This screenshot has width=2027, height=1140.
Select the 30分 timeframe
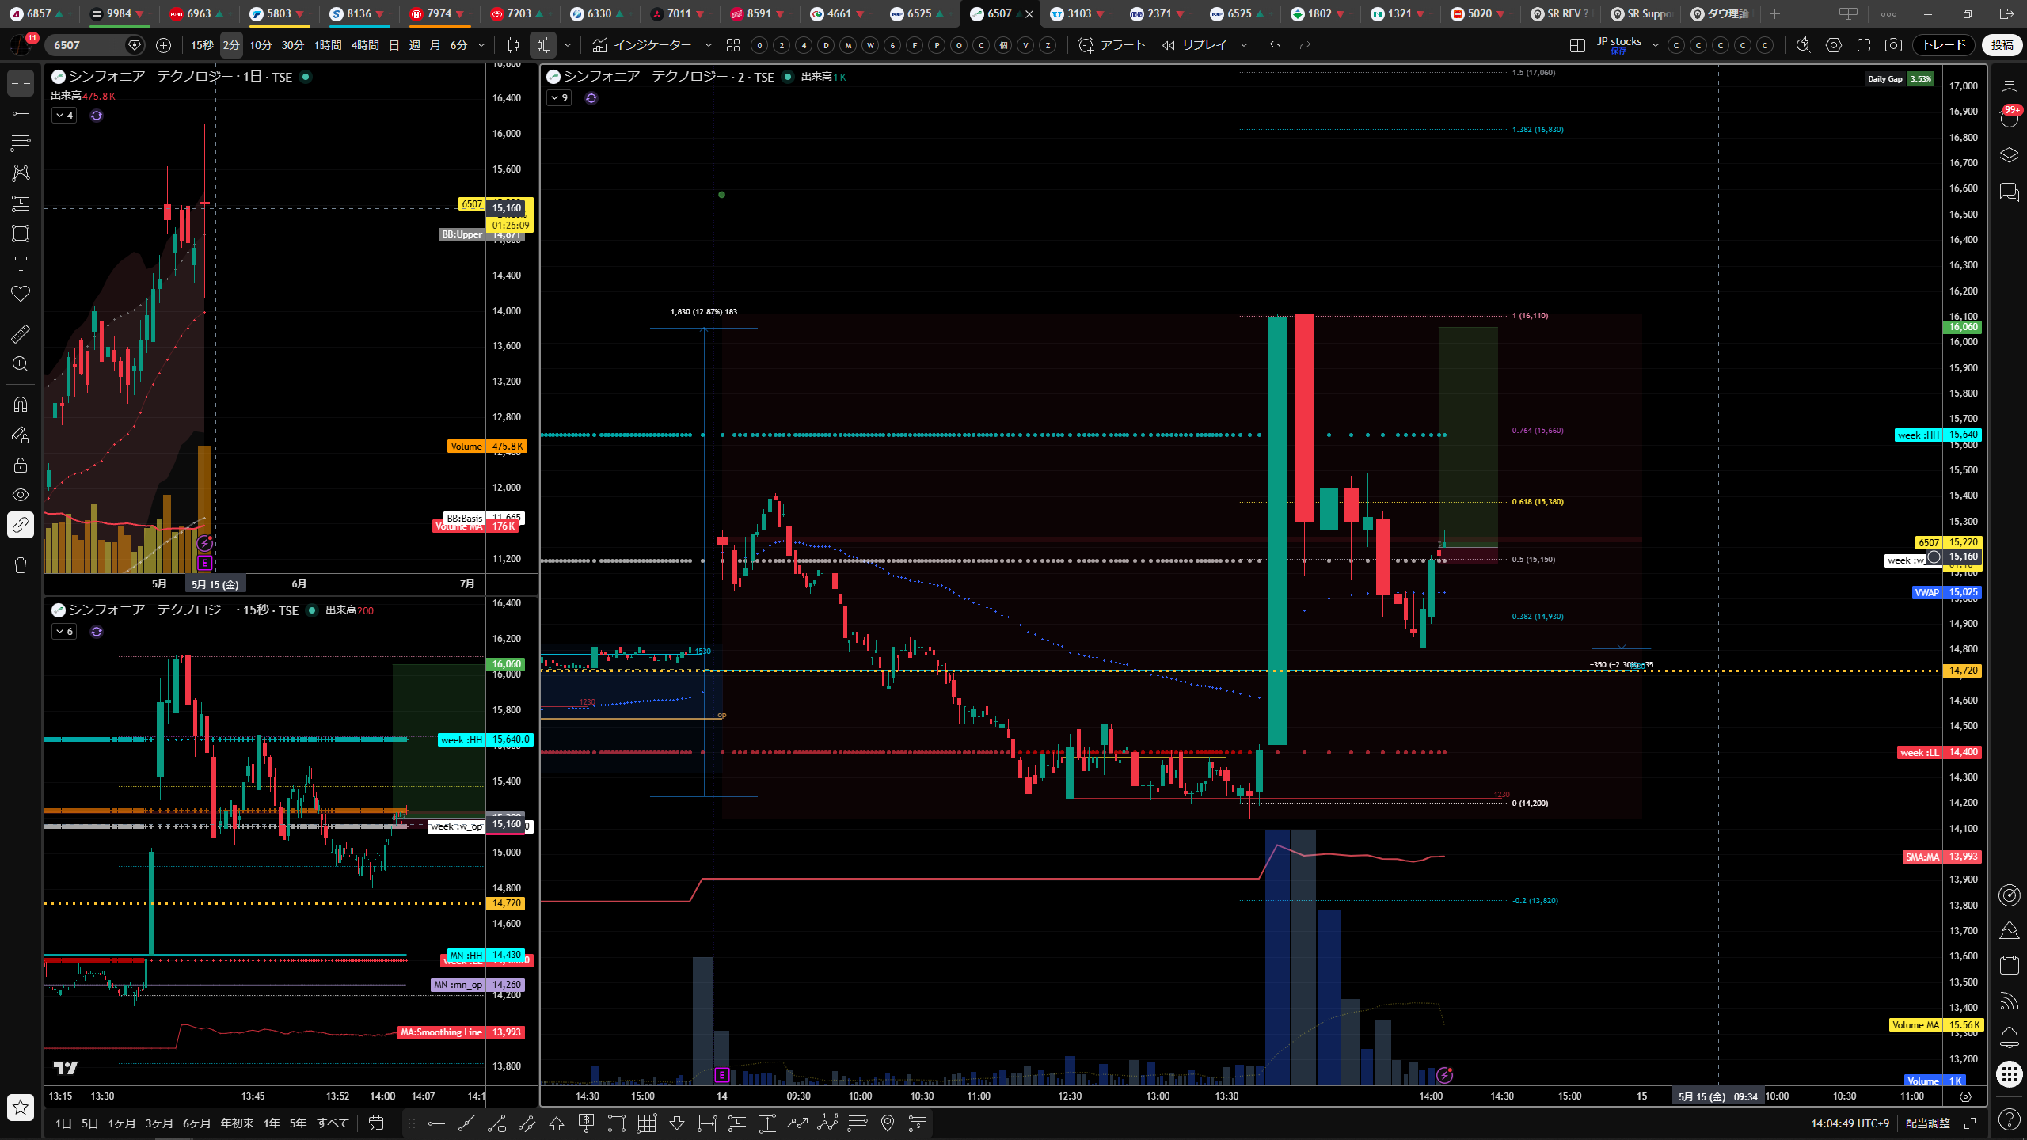coord(292,45)
